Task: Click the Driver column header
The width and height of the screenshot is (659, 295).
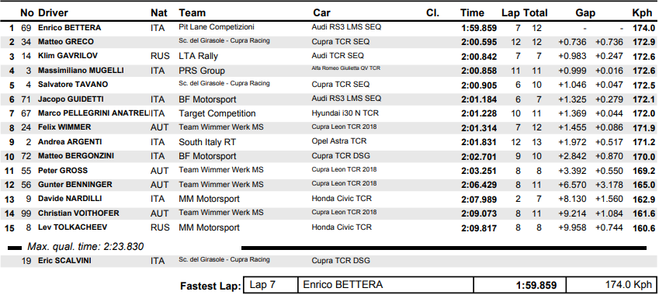Action: click(x=53, y=13)
